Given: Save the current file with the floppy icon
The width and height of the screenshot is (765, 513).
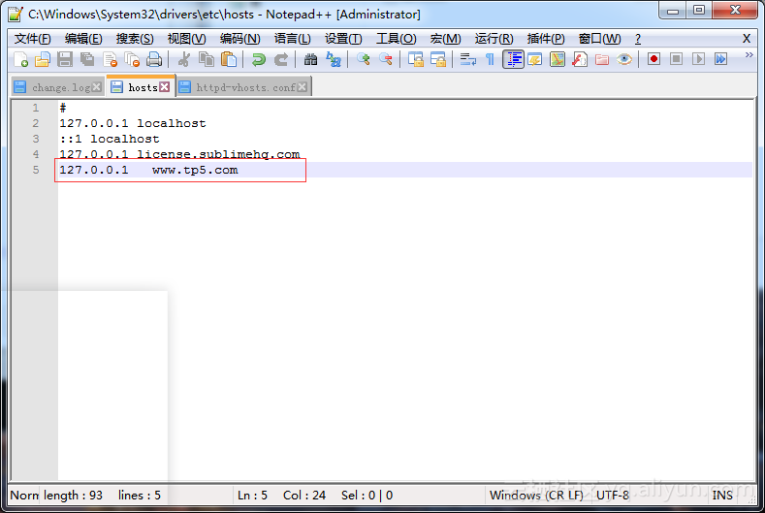Looking at the screenshot, I should 65,59.
